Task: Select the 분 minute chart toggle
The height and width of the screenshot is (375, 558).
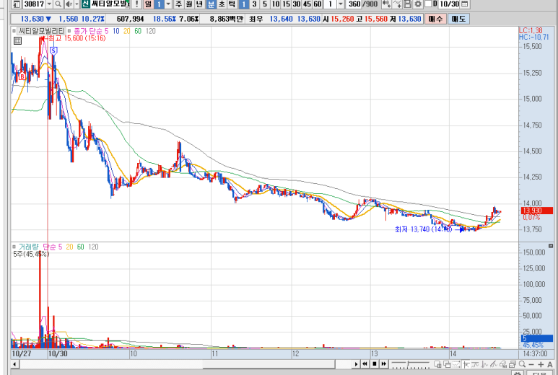Action: tap(211, 4)
